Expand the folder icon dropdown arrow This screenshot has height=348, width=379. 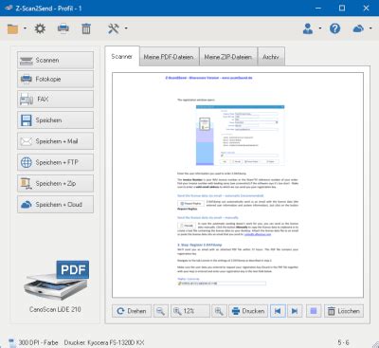point(25,28)
